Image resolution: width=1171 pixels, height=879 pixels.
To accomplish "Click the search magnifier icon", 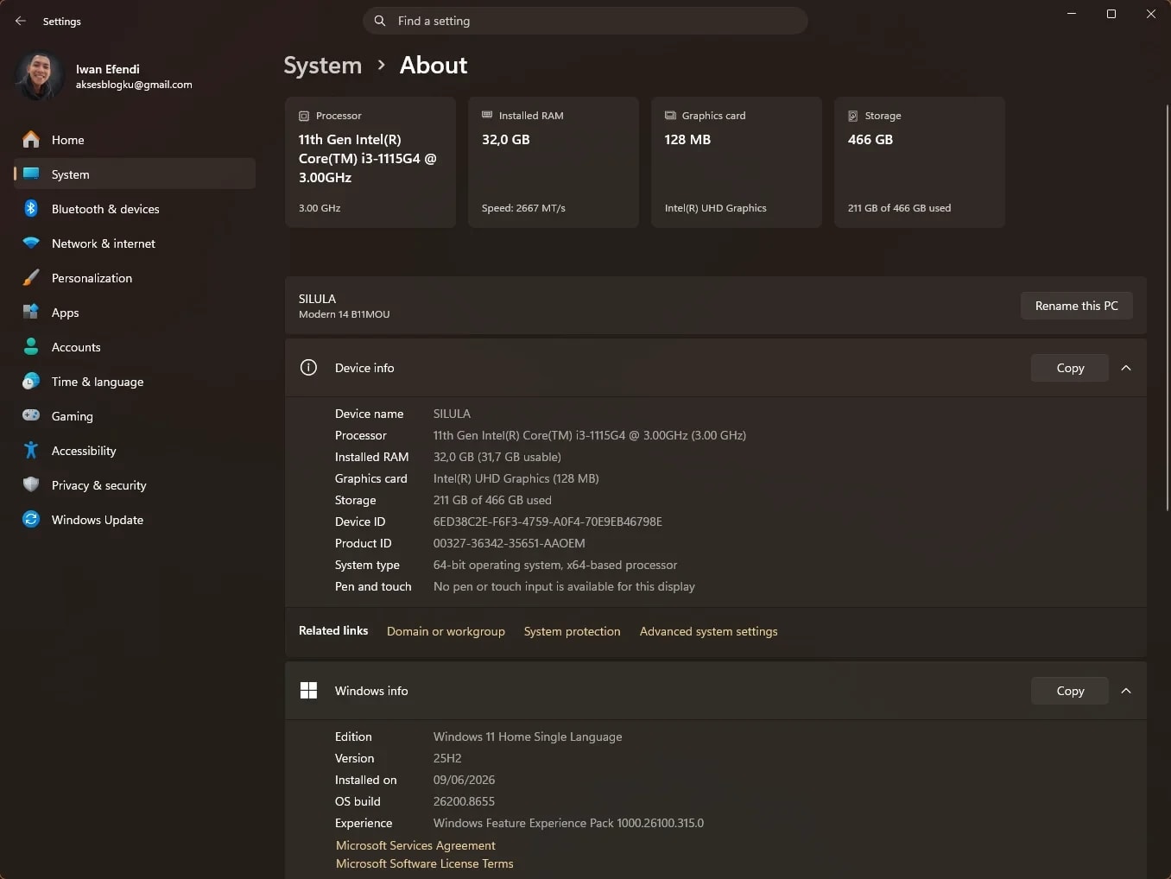I will [x=380, y=21].
